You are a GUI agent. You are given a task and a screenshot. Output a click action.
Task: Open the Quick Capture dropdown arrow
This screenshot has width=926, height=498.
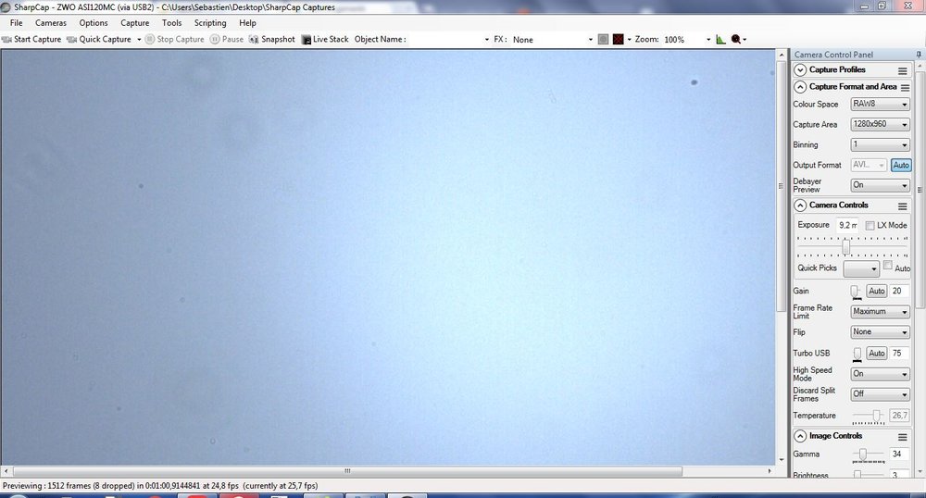[139, 40]
